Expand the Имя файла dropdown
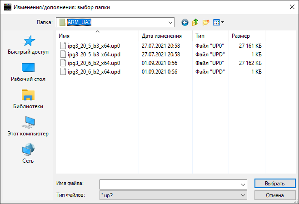299x204 pixels. 243,184
